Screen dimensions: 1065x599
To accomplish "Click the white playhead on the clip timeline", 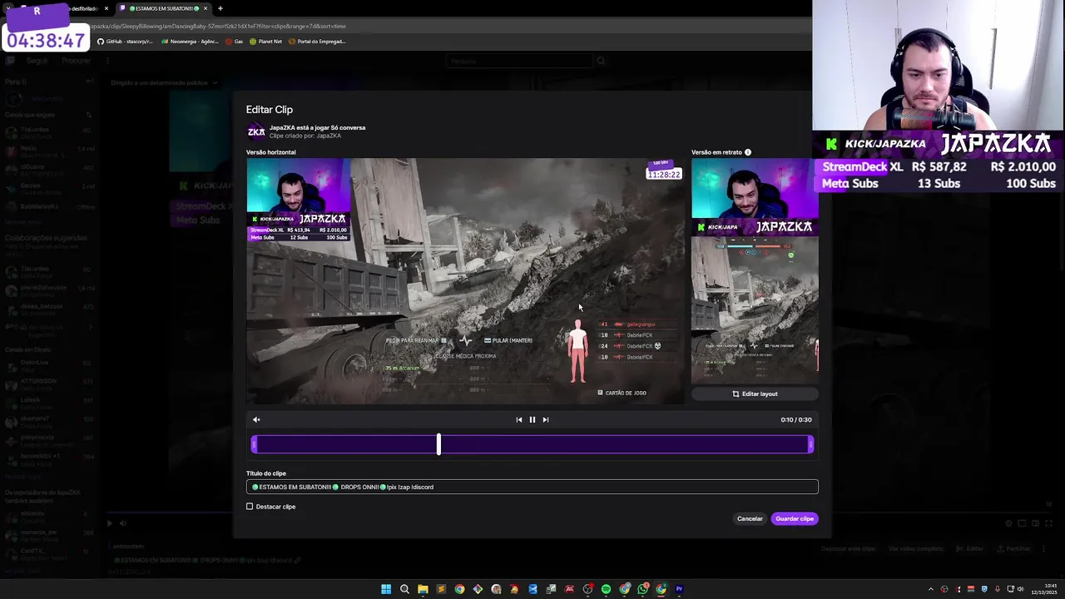I will pos(438,444).
